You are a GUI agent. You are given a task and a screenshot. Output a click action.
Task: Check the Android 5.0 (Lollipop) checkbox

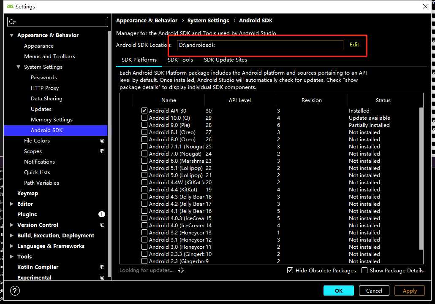point(144,175)
